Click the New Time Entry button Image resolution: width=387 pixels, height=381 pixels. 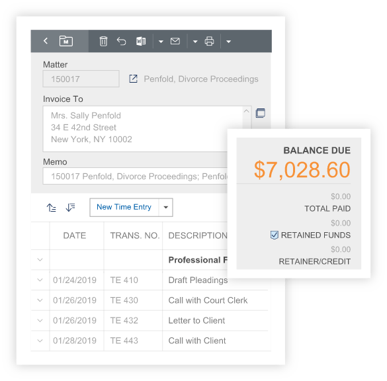pyautogui.click(x=124, y=208)
